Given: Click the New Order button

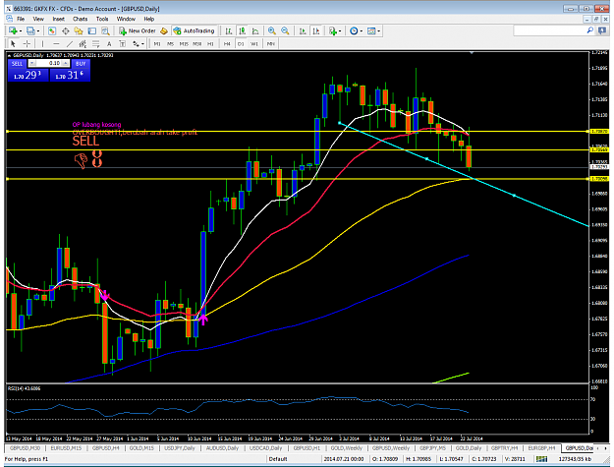Looking at the screenshot, I should click(x=138, y=30).
